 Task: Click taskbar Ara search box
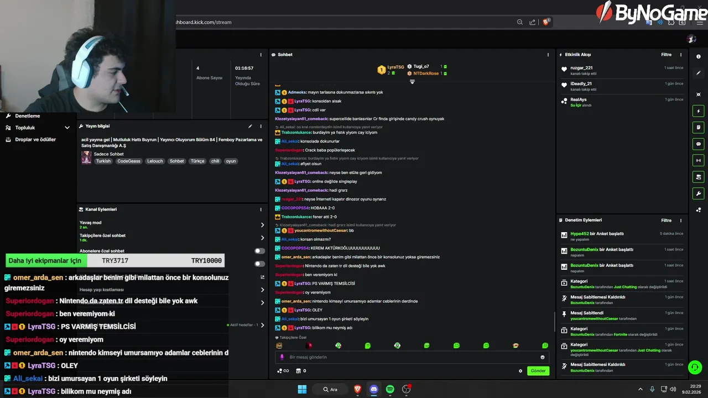pos(330,389)
